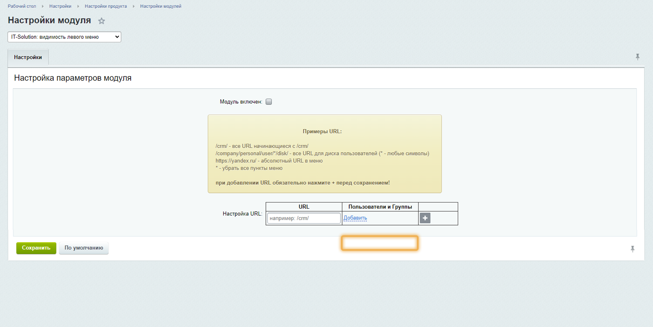Screen dimensions: 653x327
Task: Open the arrow menu after Настройки breadcrumb
Action: pyautogui.click(x=78, y=6)
